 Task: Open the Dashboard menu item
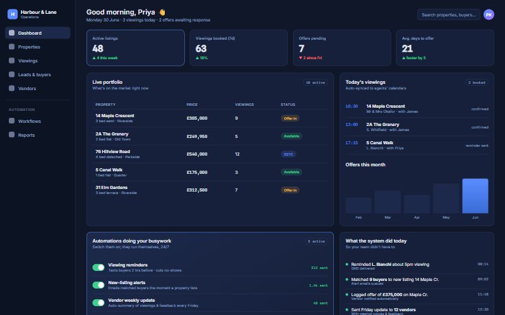click(38, 33)
